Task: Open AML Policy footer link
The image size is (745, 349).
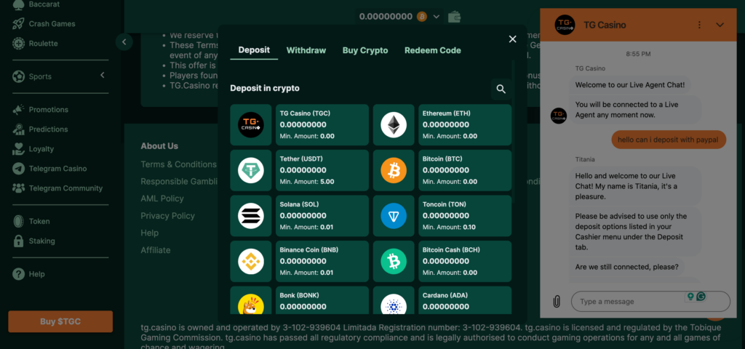Action: click(162, 198)
